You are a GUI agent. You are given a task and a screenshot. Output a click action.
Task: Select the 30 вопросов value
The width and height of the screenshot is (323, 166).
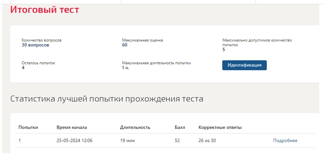(x=35, y=45)
